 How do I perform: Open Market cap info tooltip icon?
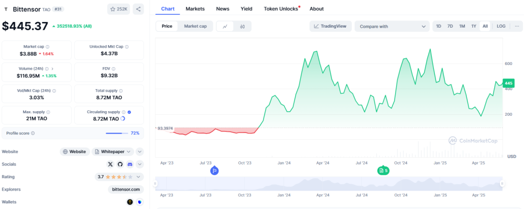click(x=48, y=47)
